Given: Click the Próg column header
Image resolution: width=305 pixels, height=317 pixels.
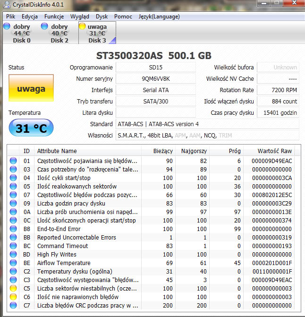Looking at the screenshot, I should pyautogui.click(x=226, y=151).
